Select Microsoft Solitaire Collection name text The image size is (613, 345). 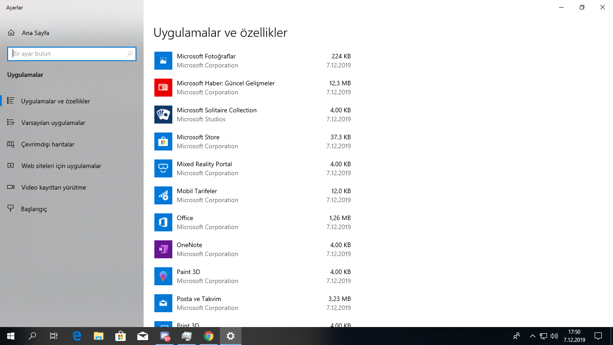click(x=217, y=110)
